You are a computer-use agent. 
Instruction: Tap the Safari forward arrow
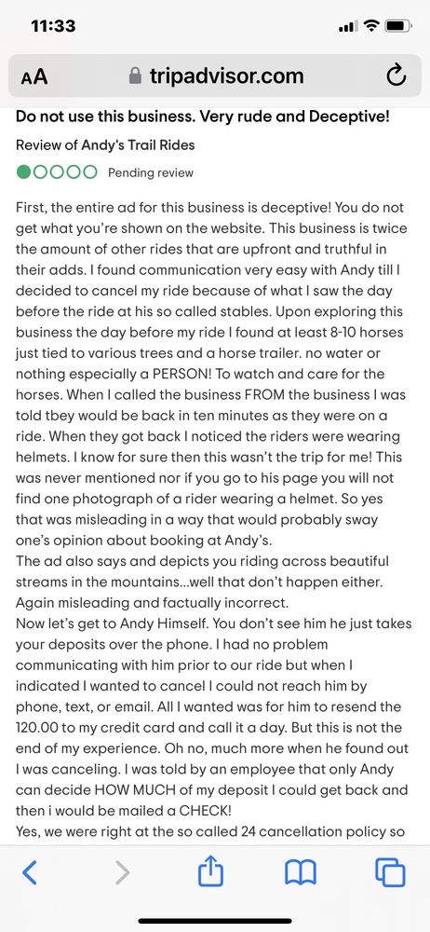click(122, 872)
